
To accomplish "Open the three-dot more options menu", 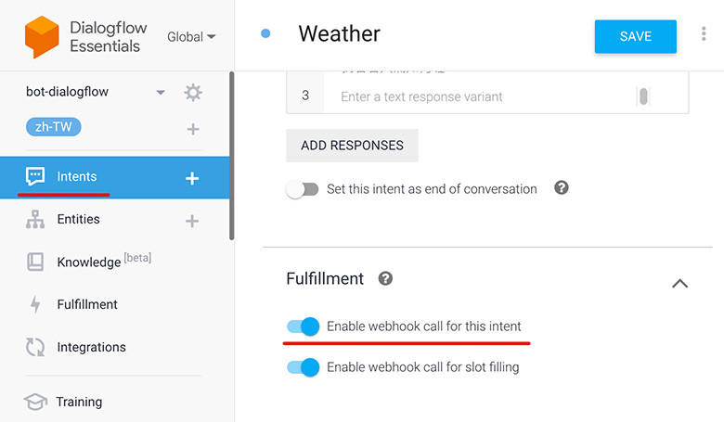I will pyautogui.click(x=703, y=35).
